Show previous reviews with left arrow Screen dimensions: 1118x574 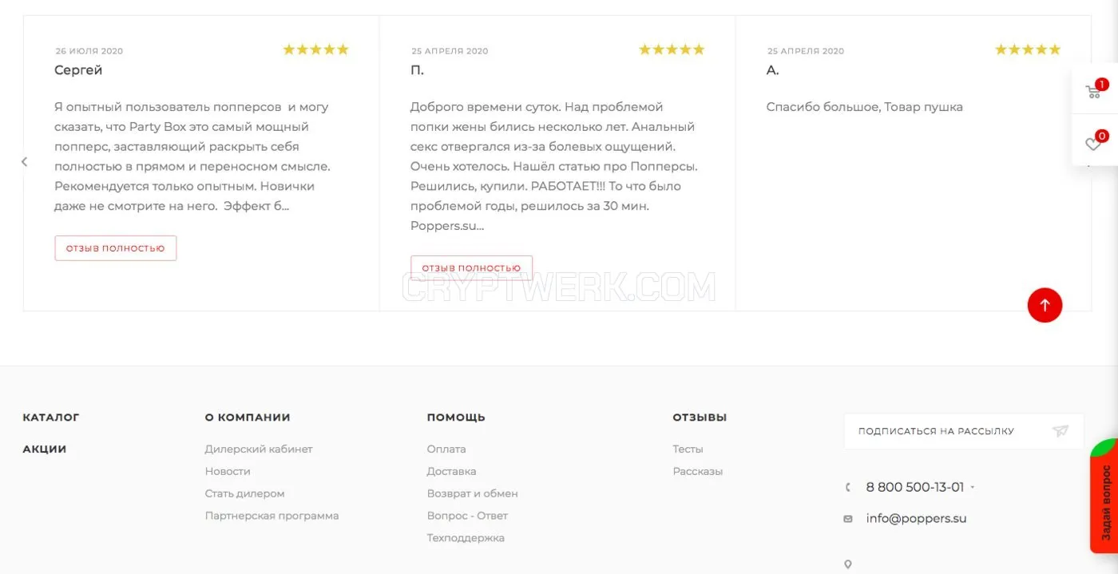coord(24,162)
